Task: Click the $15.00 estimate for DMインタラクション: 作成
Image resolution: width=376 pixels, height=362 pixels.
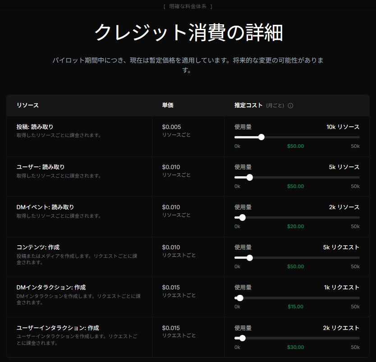Action: click(x=296, y=307)
